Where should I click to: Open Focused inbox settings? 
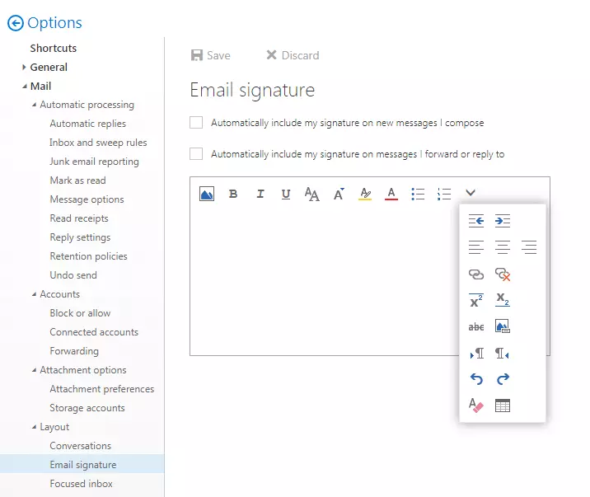[81, 484]
